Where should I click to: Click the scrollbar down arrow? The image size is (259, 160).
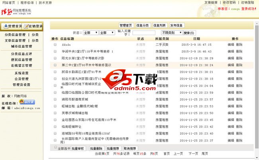[257, 158]
